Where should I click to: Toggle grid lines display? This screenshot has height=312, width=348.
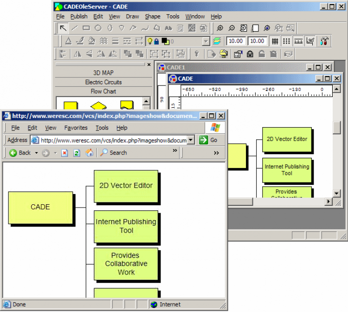click(275, 41)
